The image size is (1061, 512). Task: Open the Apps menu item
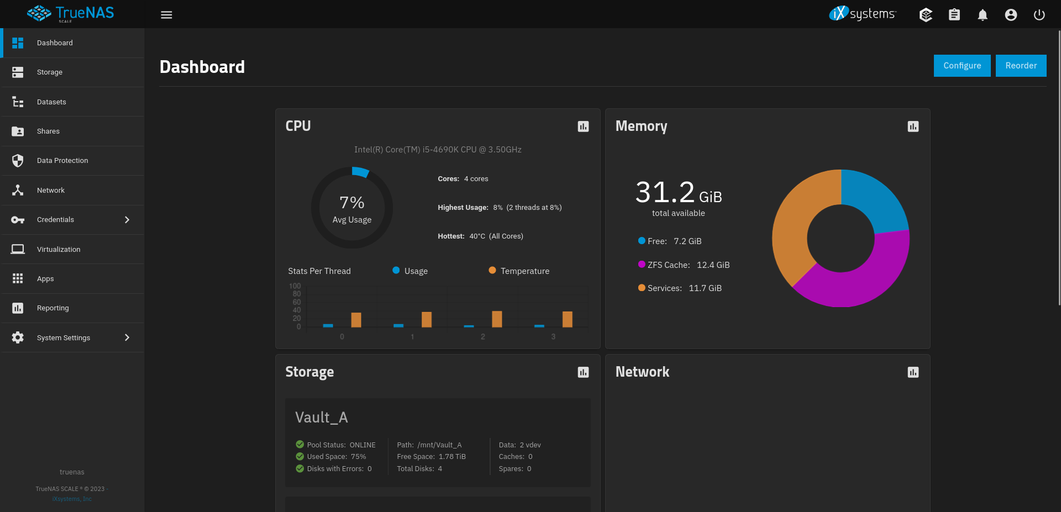point(73,278)
